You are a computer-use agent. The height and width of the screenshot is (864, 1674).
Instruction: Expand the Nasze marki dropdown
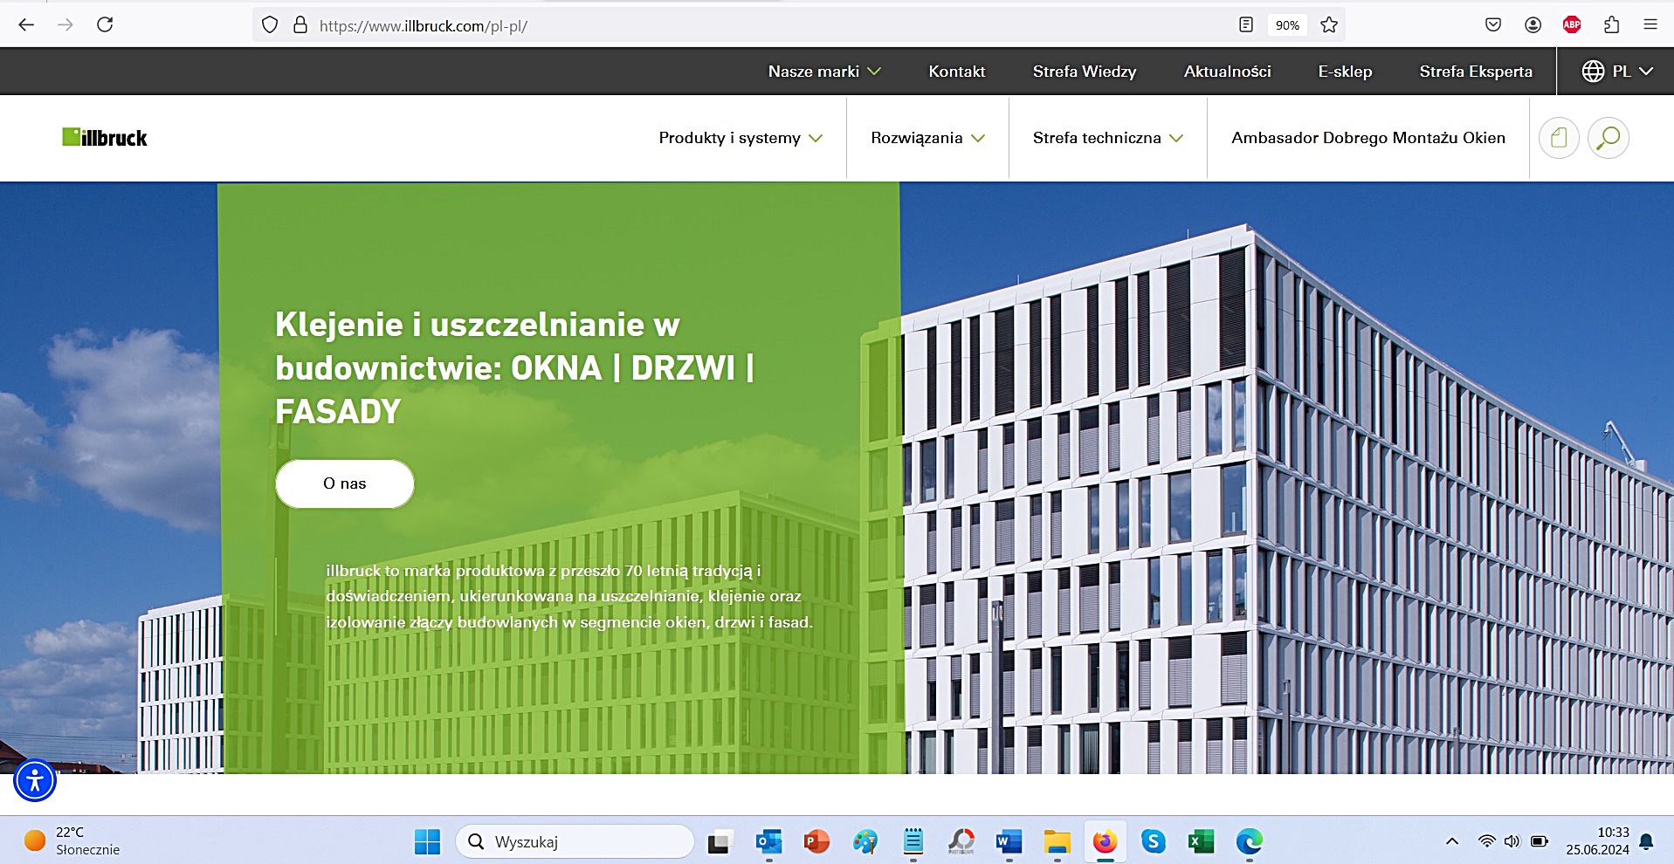pos(824,72)
